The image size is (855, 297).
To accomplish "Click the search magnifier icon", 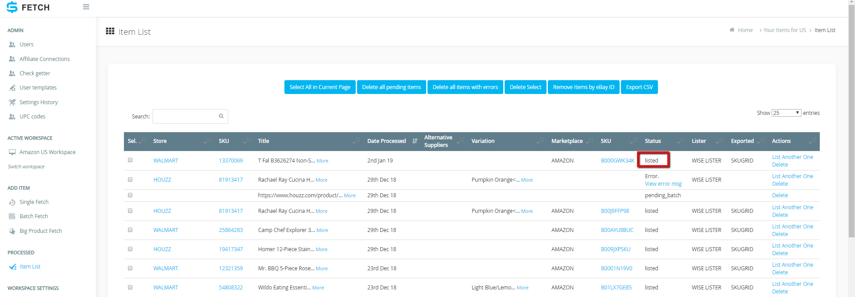I will [x=221, y=116].
